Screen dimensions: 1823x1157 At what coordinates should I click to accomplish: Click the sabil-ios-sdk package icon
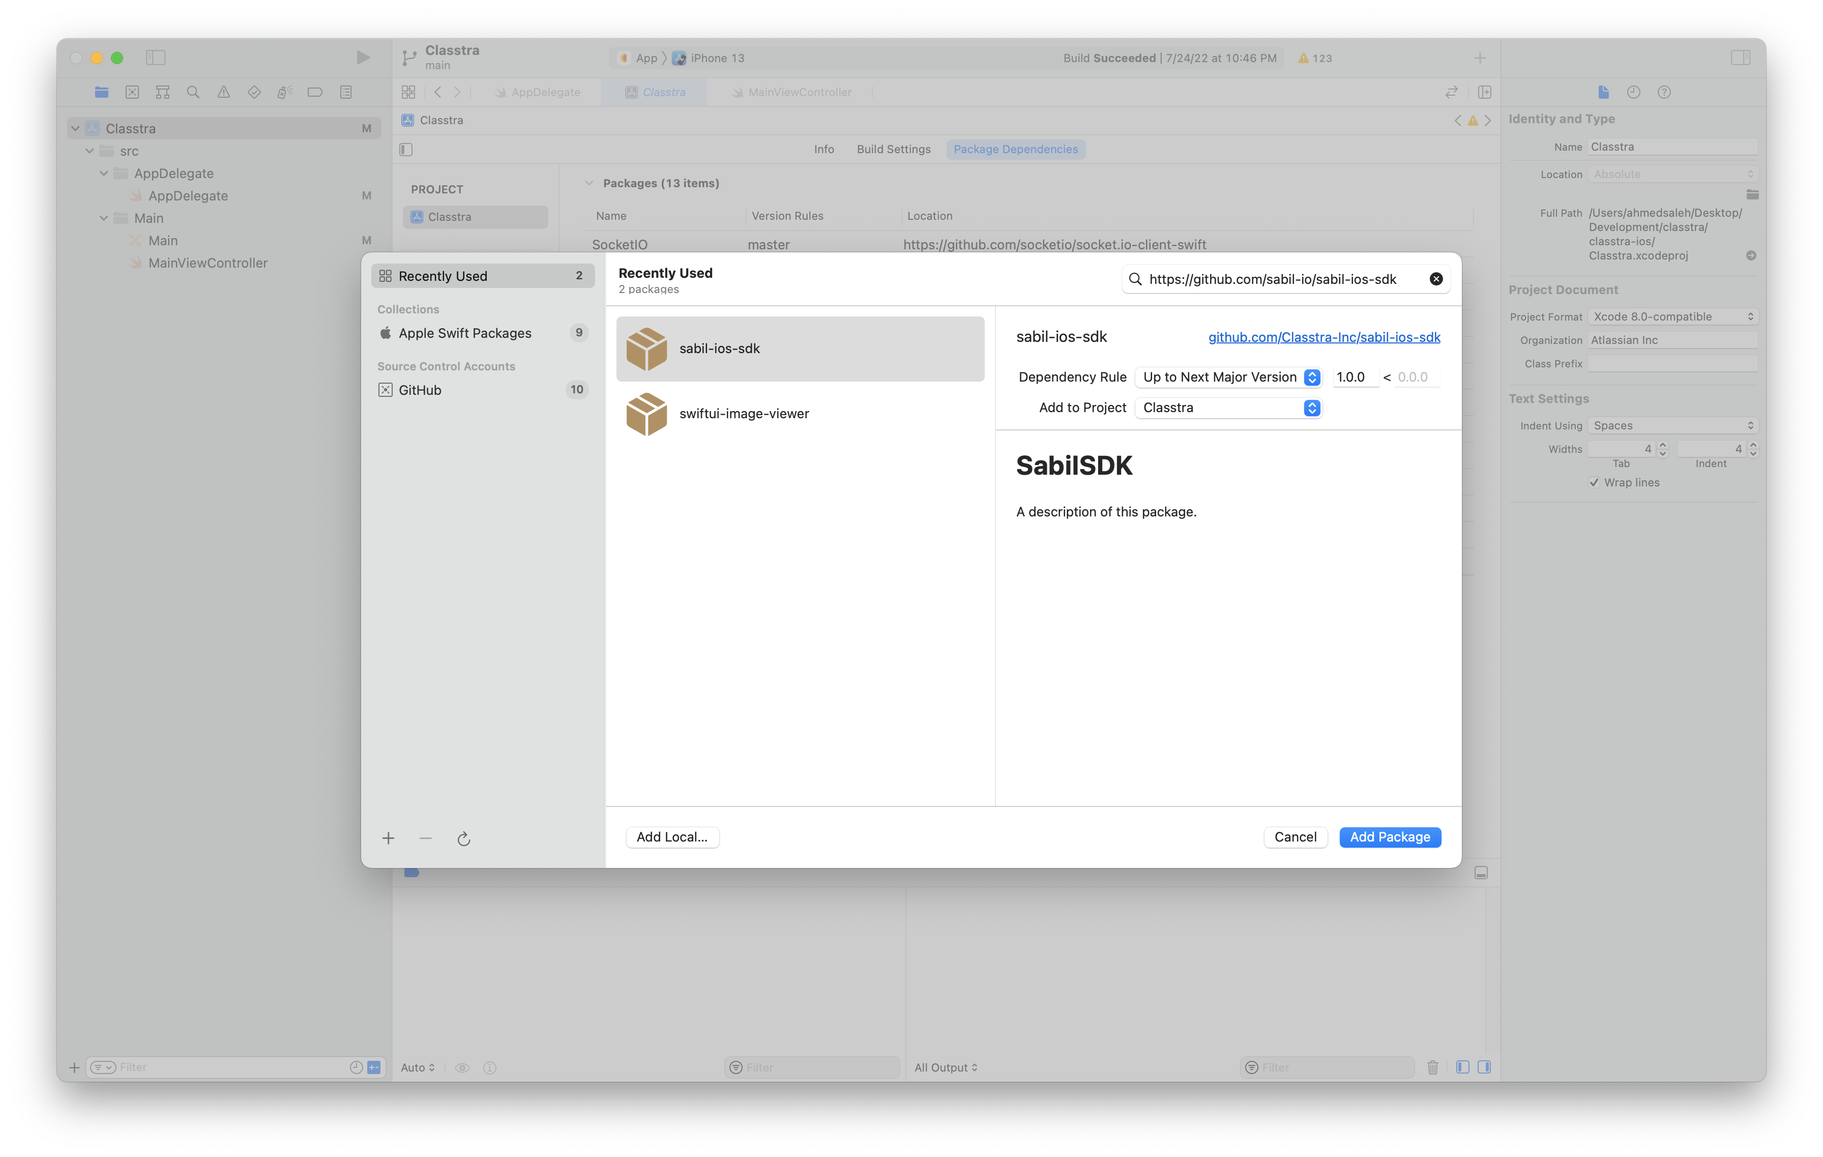pos(647,348)
